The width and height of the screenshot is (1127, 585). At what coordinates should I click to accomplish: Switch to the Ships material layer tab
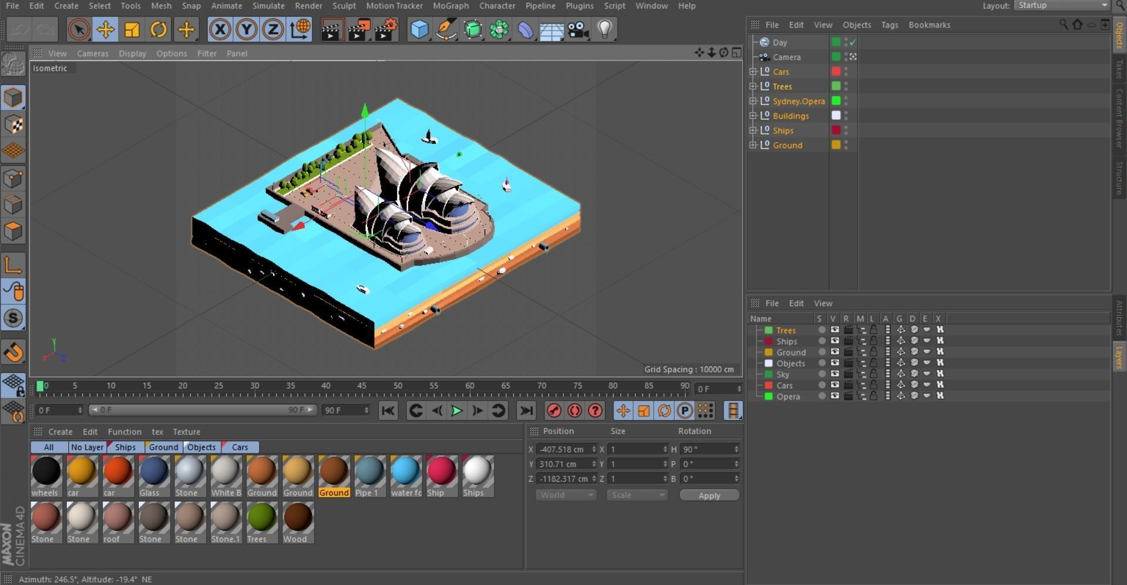click(x=125, y=447)
